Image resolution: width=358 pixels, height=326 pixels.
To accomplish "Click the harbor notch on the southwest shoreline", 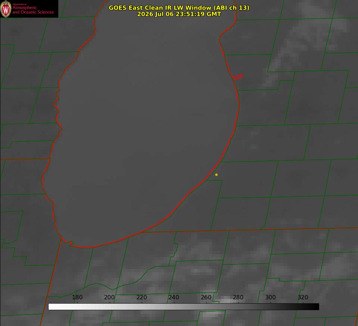I will tap(68, 242).
